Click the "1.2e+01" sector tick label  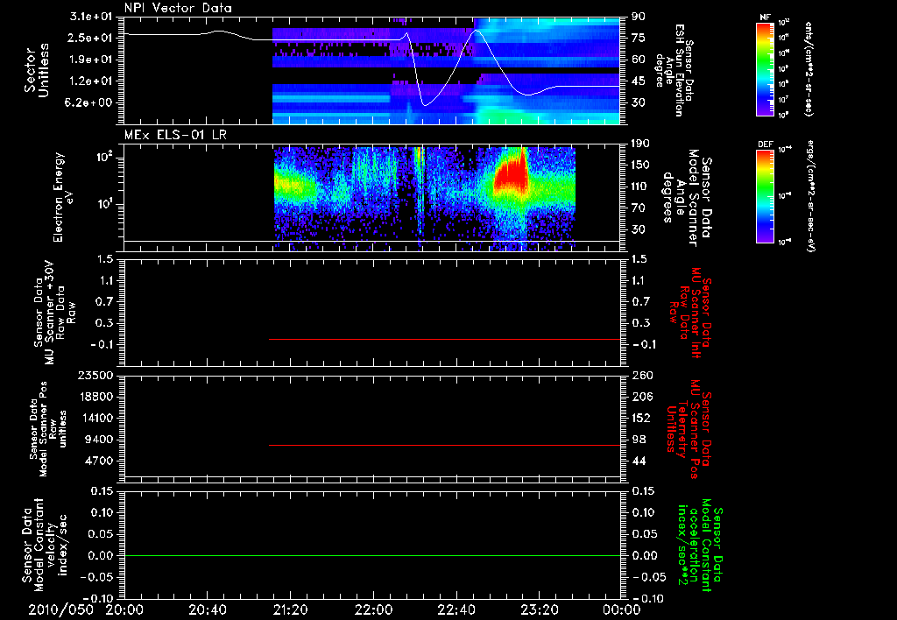point(93,81)
